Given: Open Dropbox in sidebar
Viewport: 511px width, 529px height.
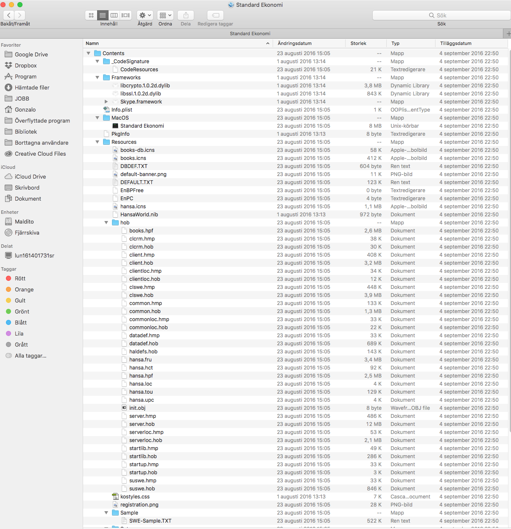Looking at the screenshot, I should click(x=26, y=65).
